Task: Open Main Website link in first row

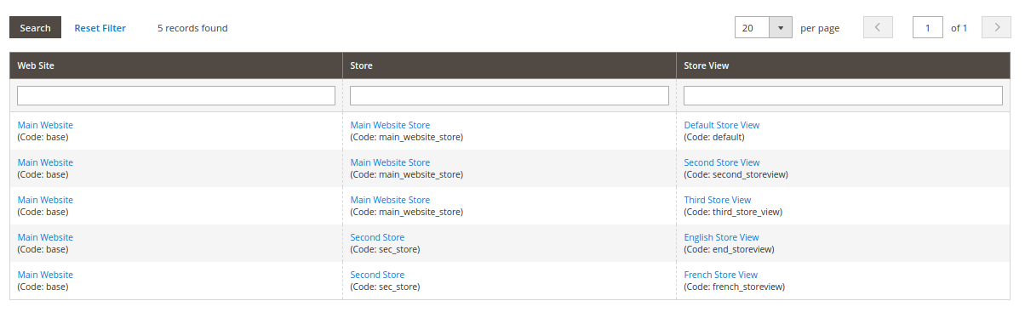Action: click(x=45, y=125)
